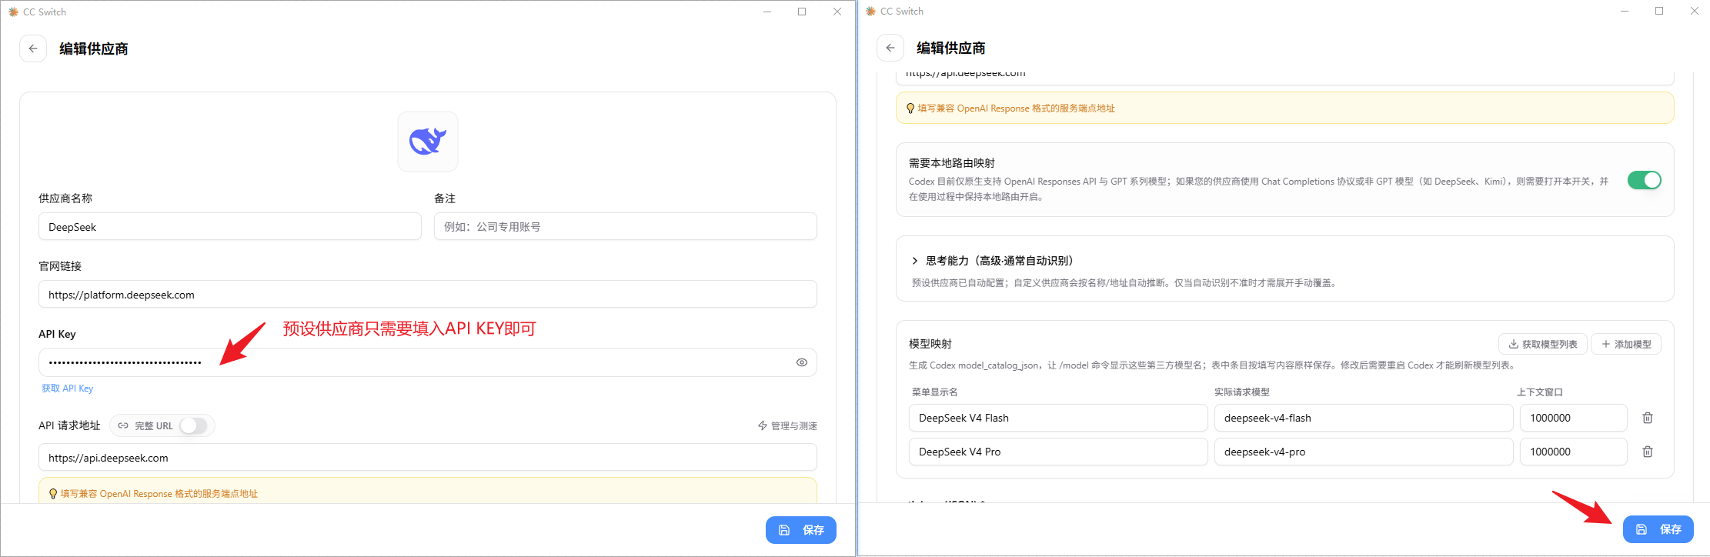
Task: Edit the 官网链接 URL field
Action: pos(428,295)
